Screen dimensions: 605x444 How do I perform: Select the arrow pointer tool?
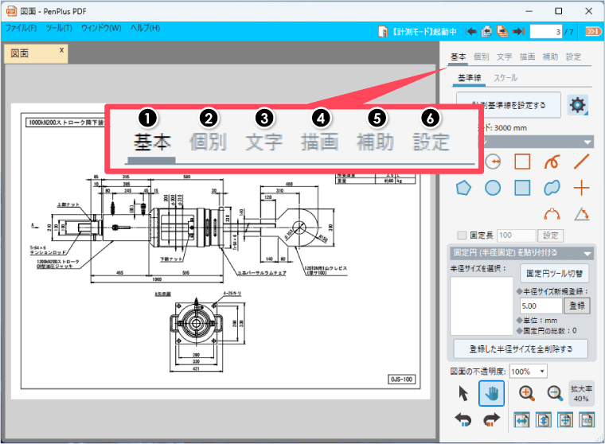(x=463, y=393)
